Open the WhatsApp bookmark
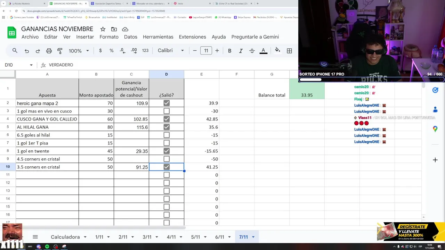The height and width of the screenshot is (250, 445). 223,17
